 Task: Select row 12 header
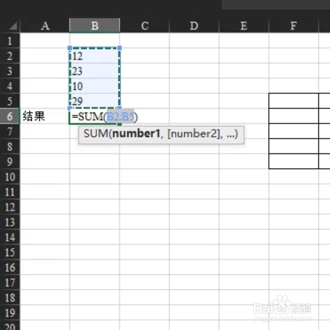(x=10, y=207)
